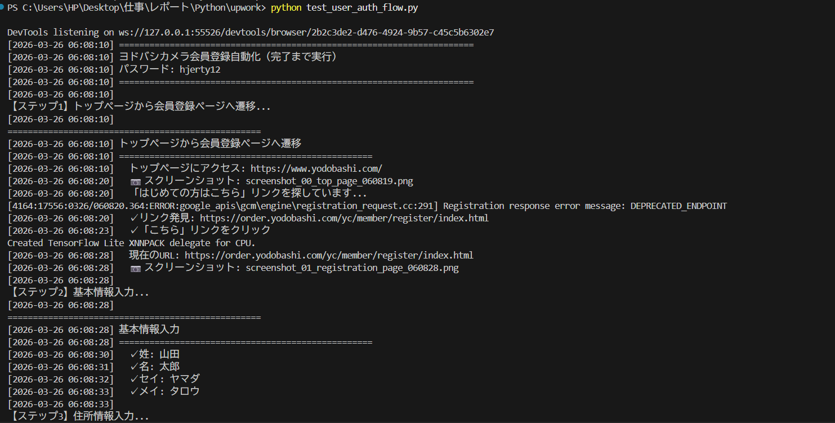Click the checkmark before 姓: 山田

coord(134,354)
